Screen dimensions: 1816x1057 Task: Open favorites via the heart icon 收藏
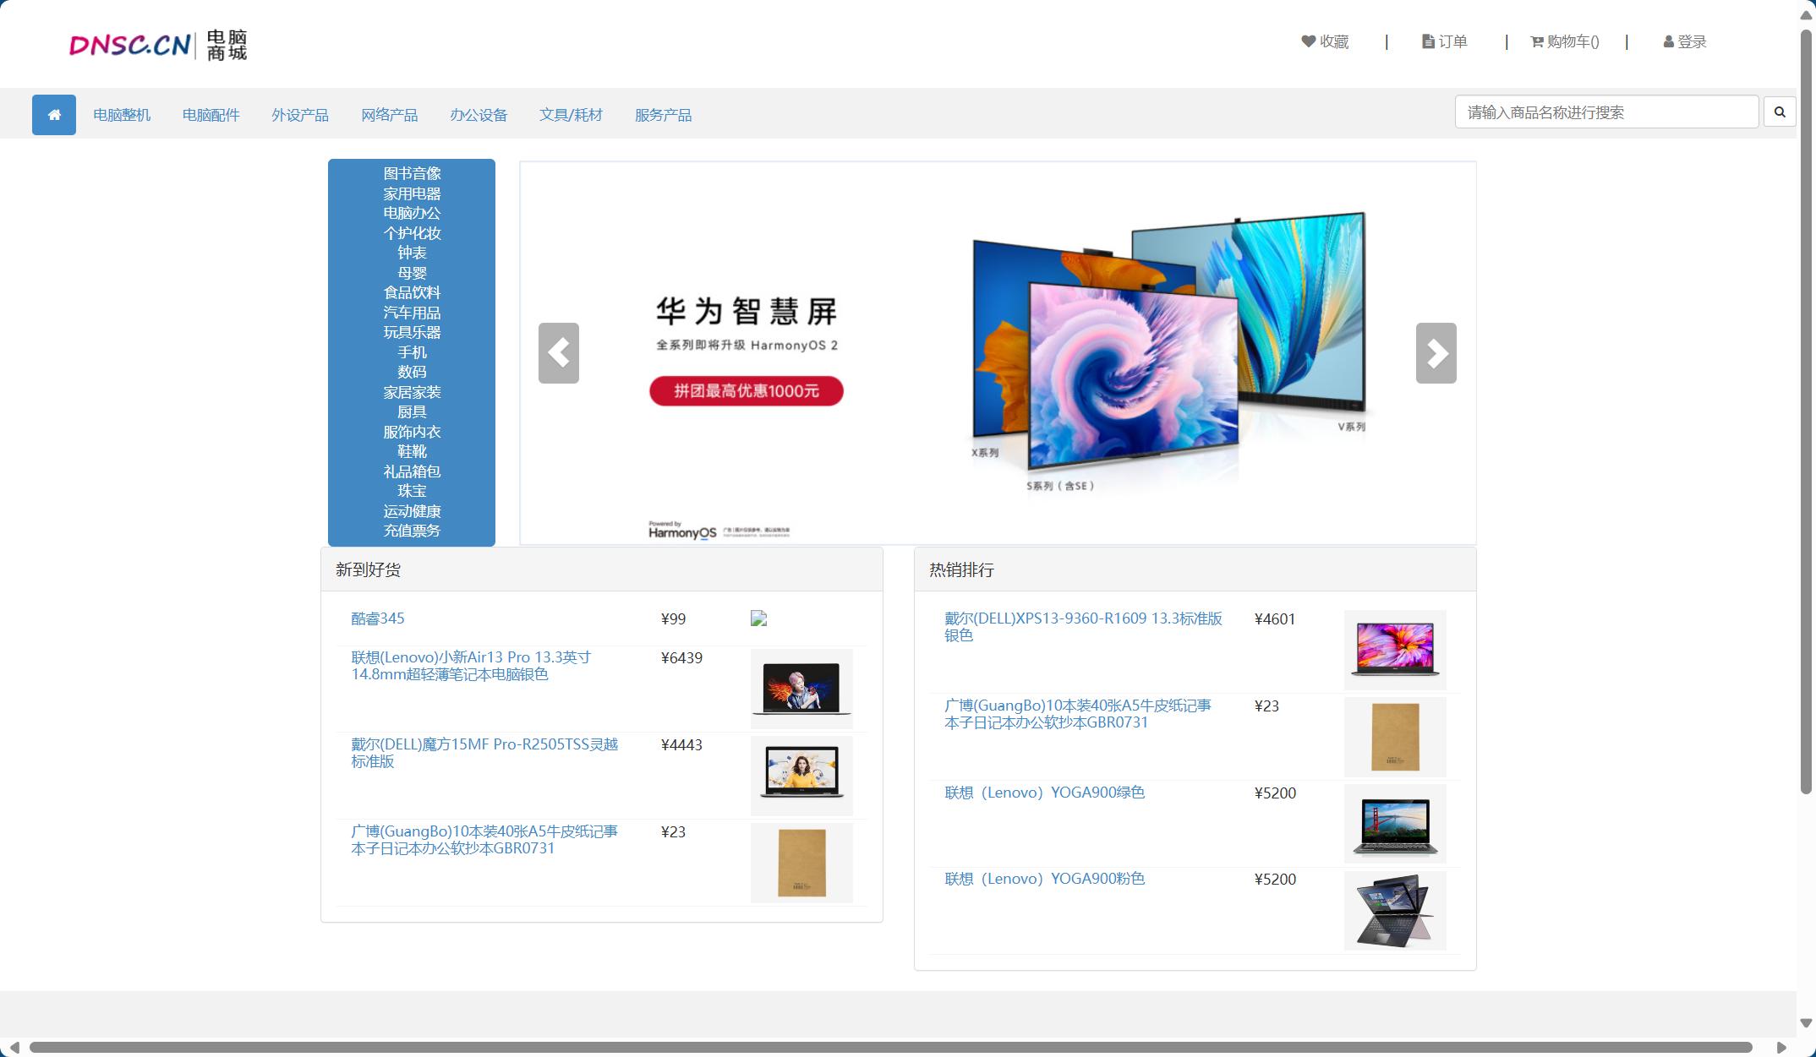coord(1325,41)
